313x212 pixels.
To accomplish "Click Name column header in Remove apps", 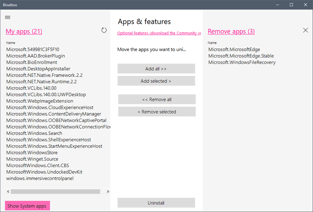I will pos(212,43).
